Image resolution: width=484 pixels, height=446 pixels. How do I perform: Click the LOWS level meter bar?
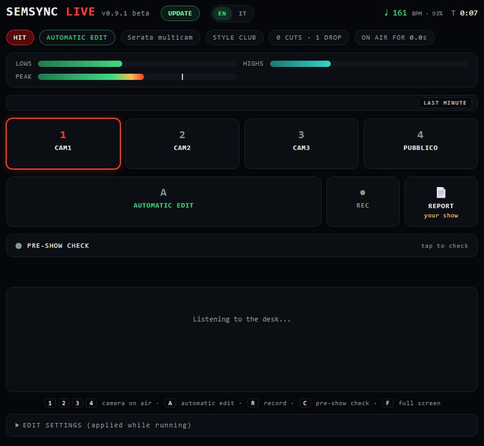coord(137,64)
